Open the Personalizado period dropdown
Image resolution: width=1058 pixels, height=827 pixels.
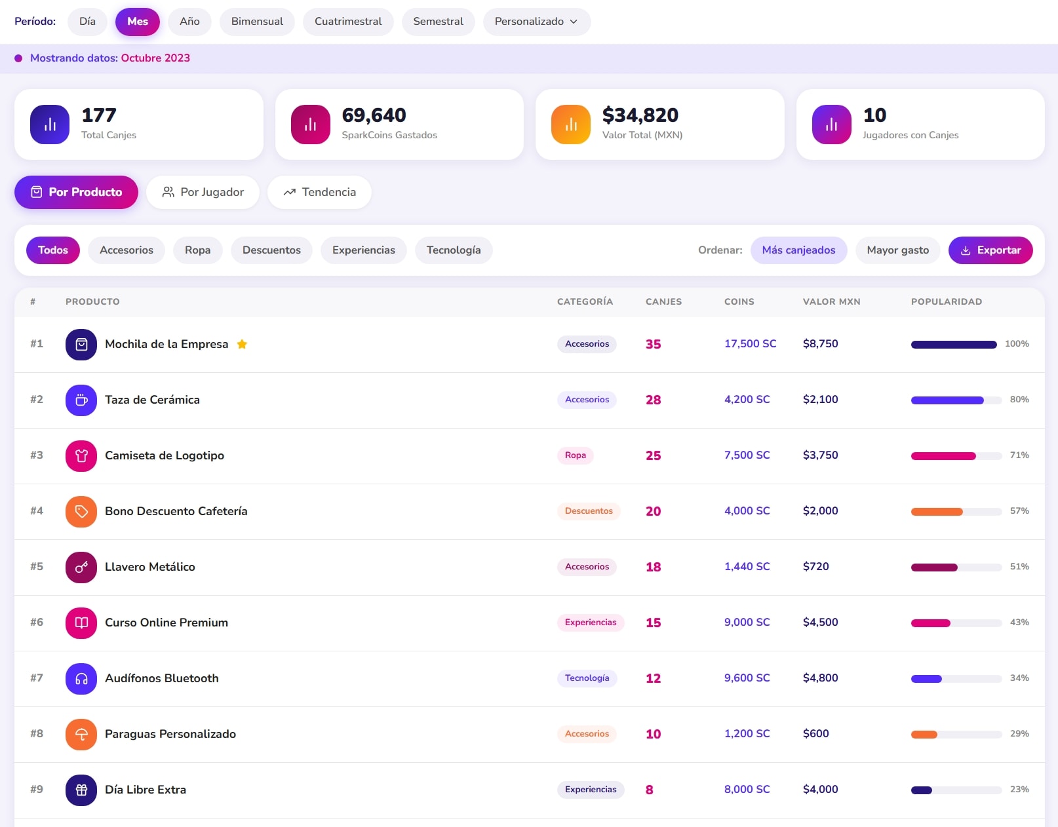pos(536,22)
